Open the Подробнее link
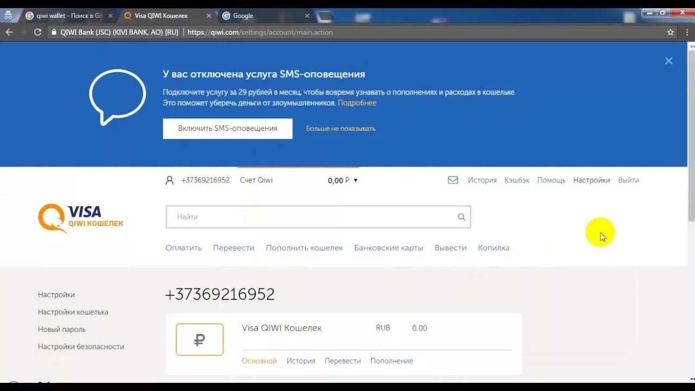The image size is (695, 391). tap(357, 103)
